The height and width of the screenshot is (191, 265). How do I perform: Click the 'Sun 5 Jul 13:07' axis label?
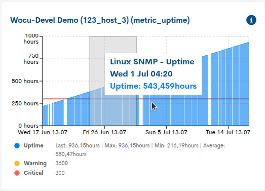(166, 132)
